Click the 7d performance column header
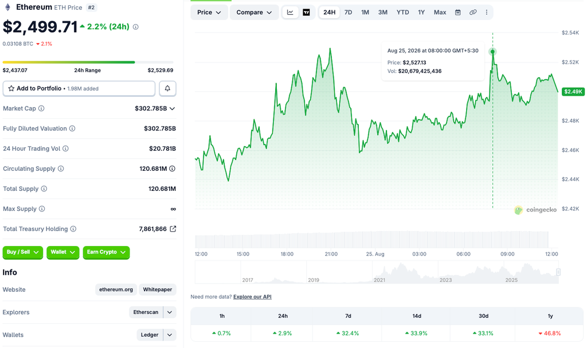The height and width of the screenshot is (348, 587). [348, 316]
